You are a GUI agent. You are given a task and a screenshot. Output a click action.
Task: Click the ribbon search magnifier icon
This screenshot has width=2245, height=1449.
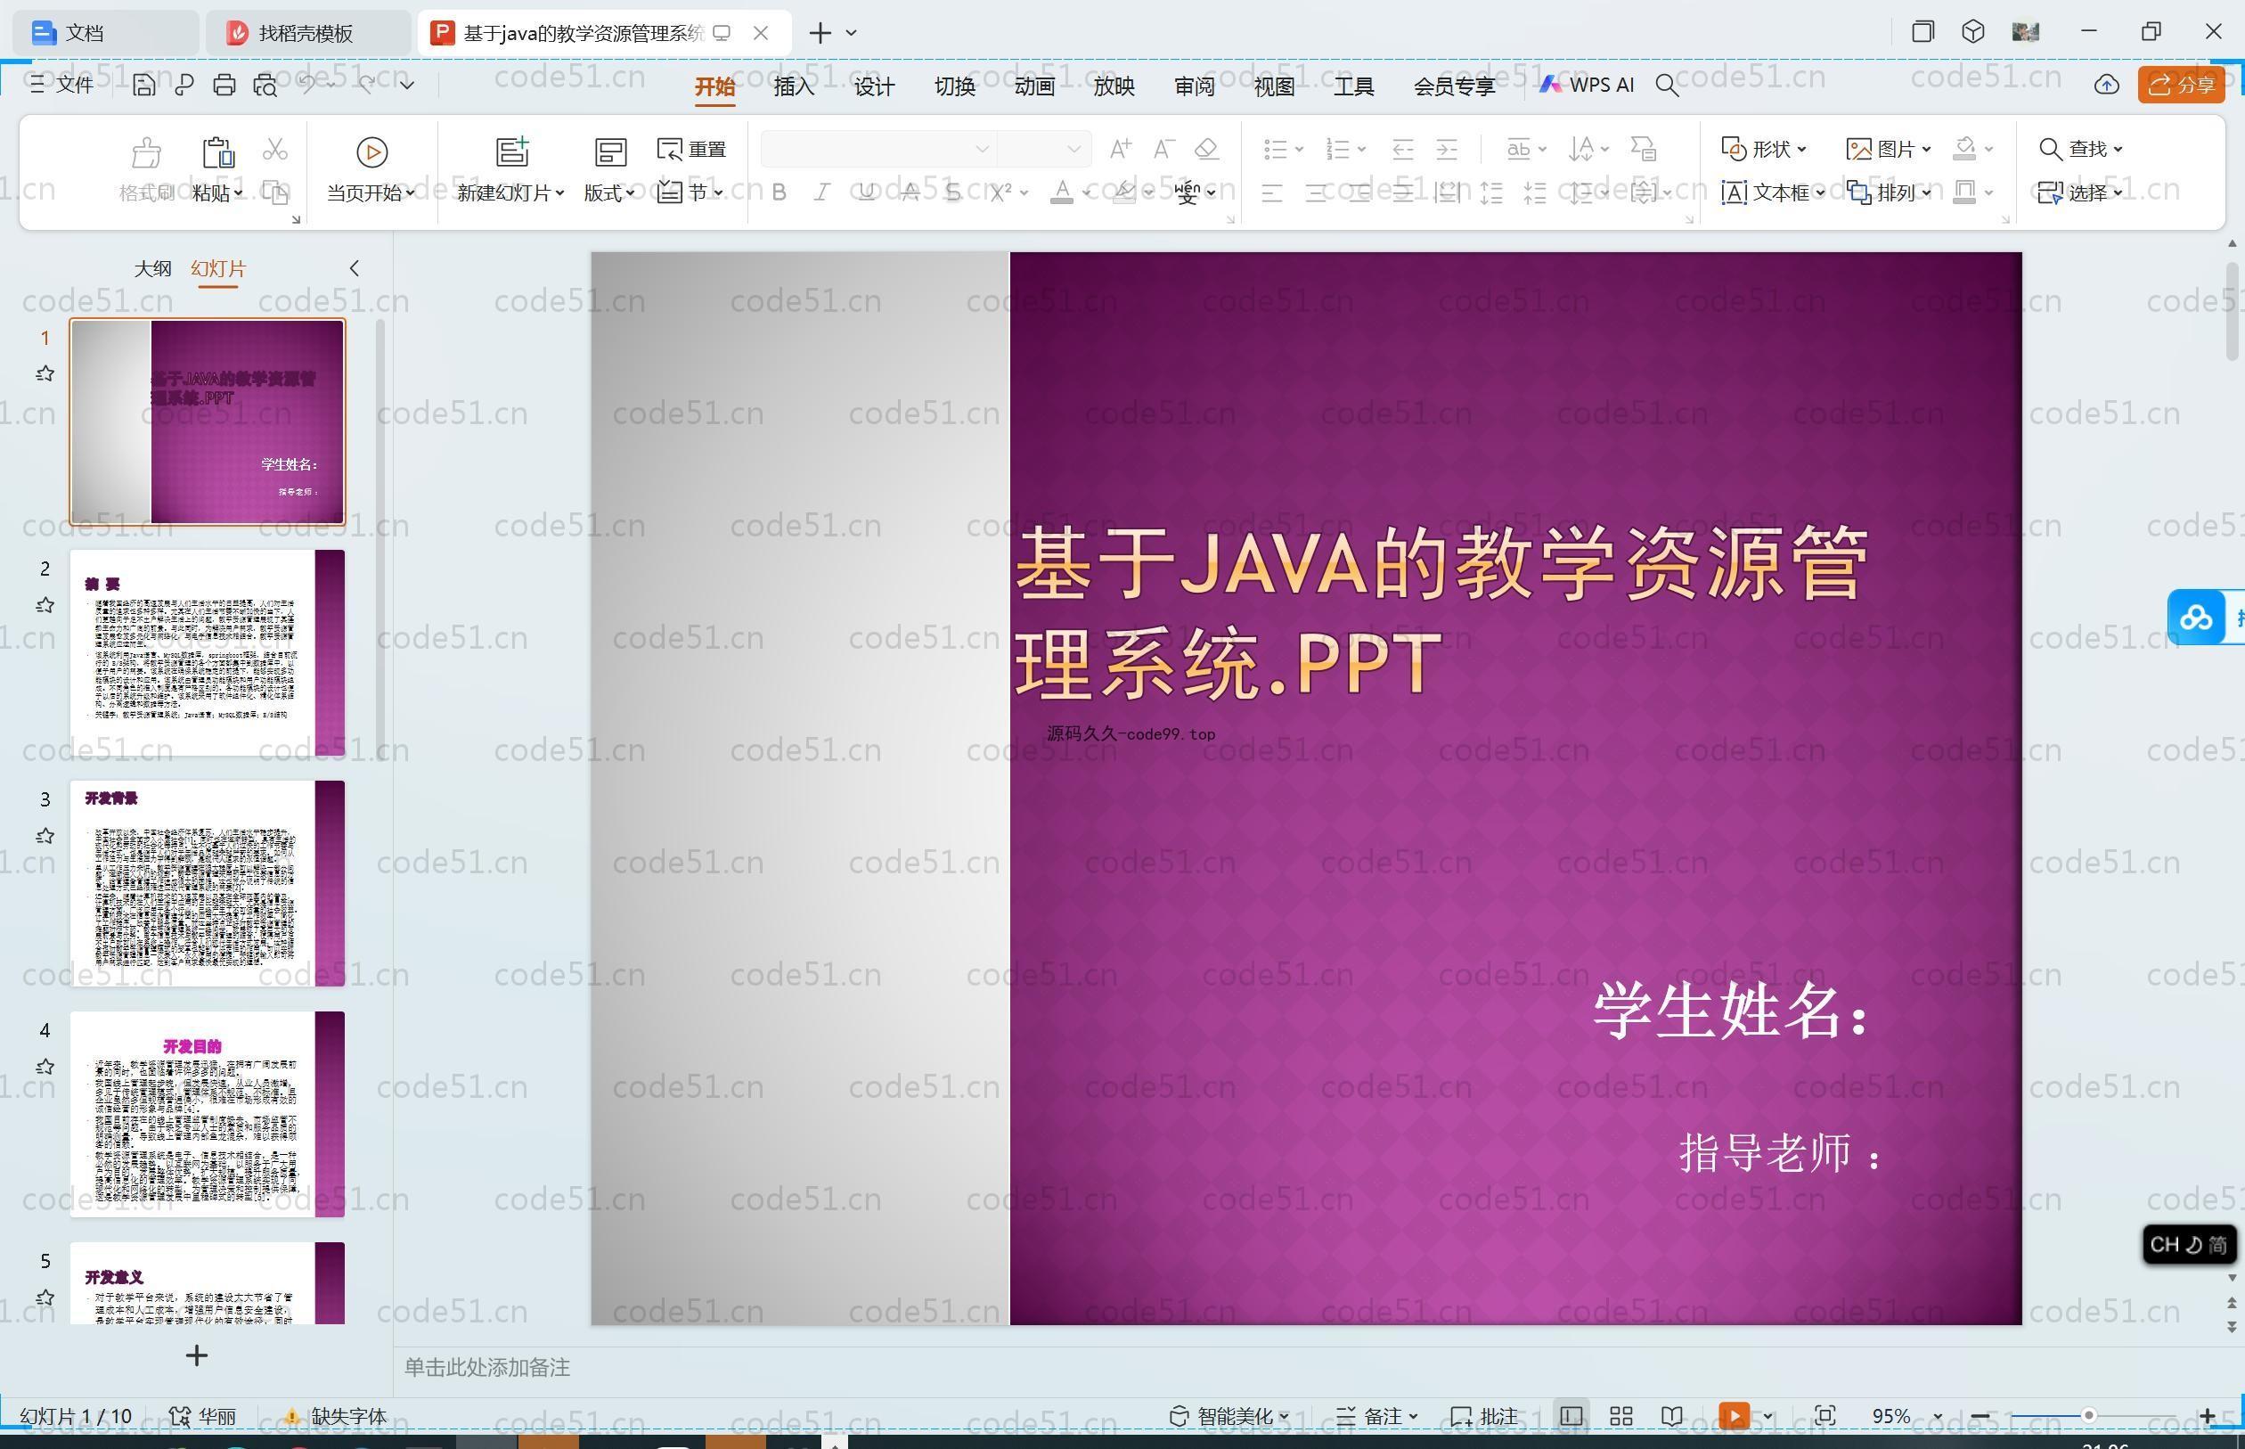click(1667, 86)
